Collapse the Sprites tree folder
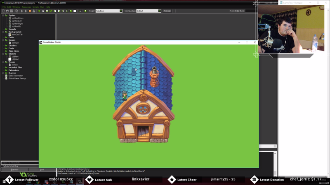Viewport: 330px width, 185px height. tap(3, 16)
